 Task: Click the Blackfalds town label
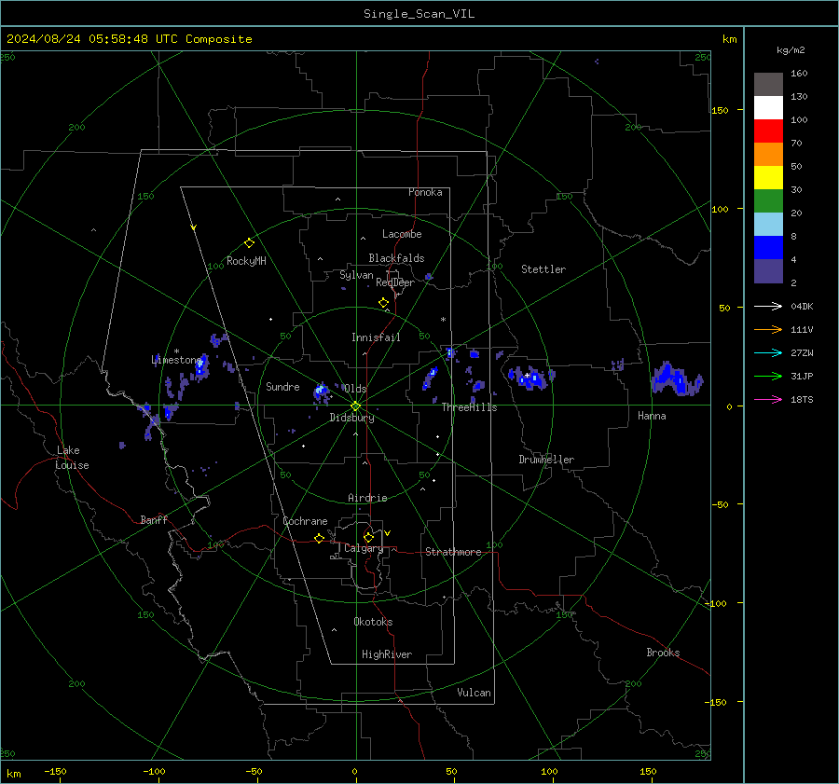[396, 258]
